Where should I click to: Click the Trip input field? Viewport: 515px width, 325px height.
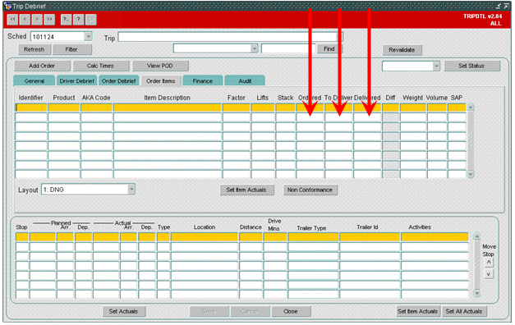[x=228, y=37]
